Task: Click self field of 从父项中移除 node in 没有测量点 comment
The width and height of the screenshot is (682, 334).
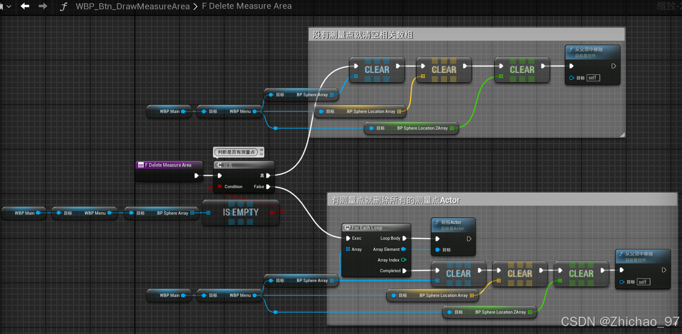Action: [593, 78]
